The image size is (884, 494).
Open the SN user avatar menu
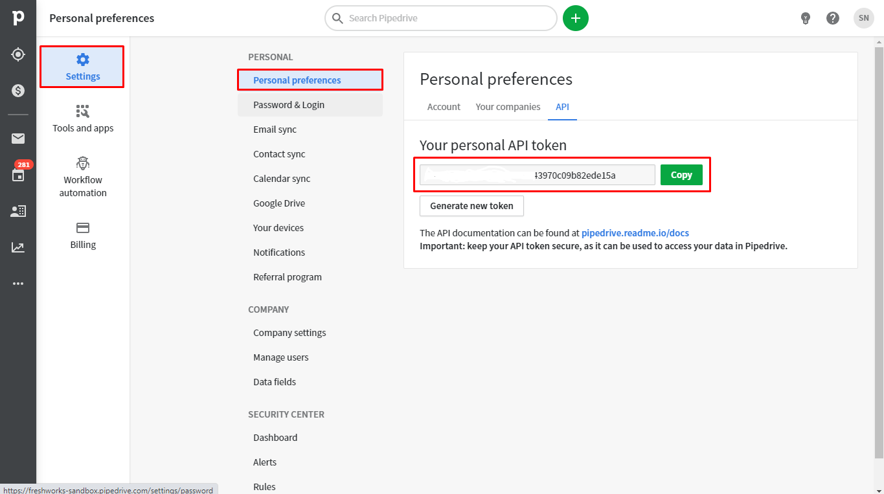[x=864, y=18]
